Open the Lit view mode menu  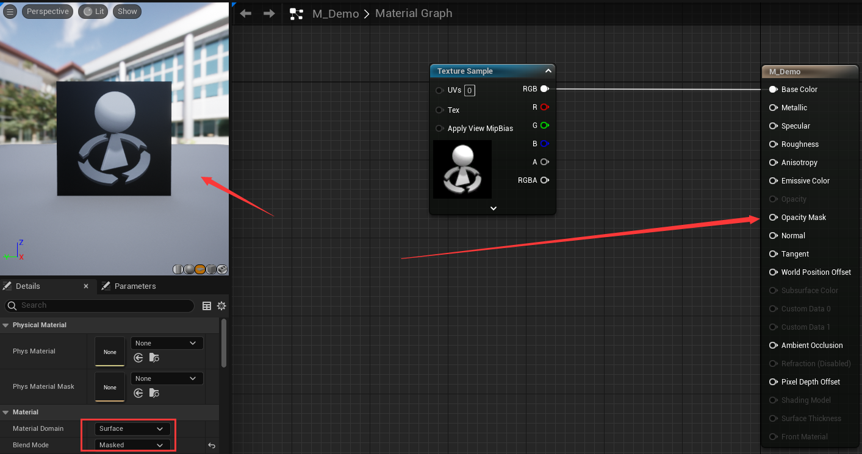94,12
